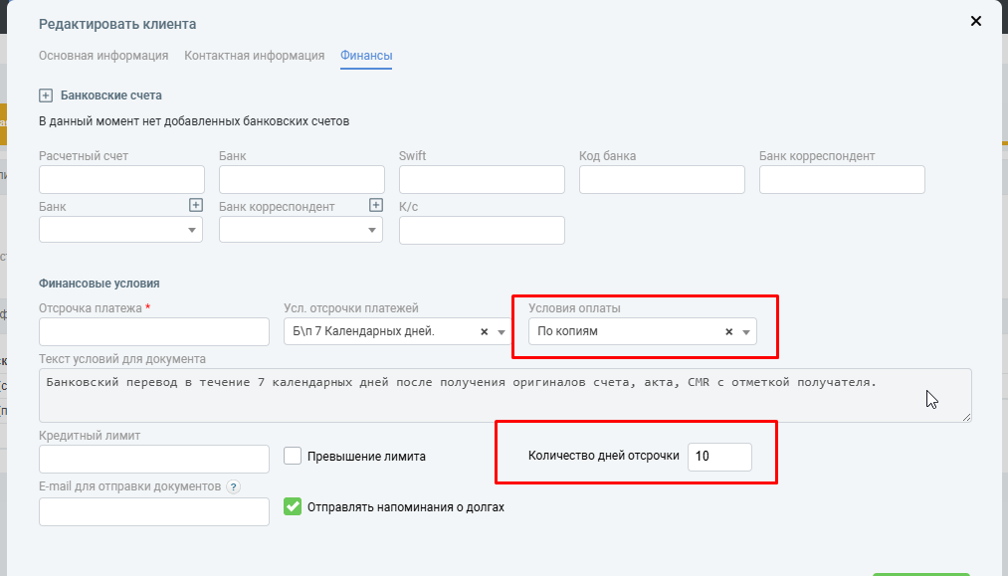Click the Swift input field
Screen dimensions: 1008x576
(x=482, y=179)
